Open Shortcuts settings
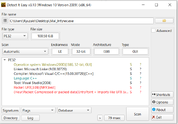Screen dimensions: 178x124 [x=162, y=95]
